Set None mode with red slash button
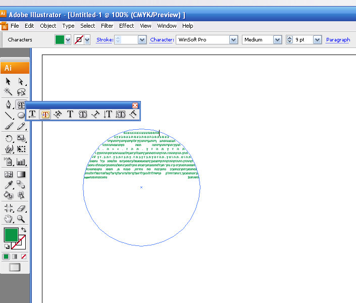This screenshot has width=356, height=303. (24, 257)
